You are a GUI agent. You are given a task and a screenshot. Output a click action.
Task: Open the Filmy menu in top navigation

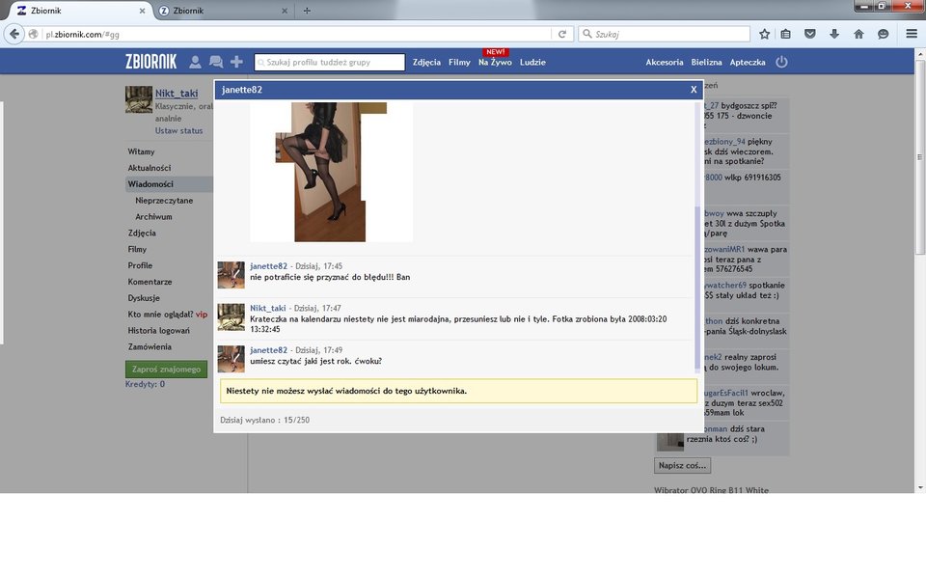pyautogui.click(x=459, y=62)
